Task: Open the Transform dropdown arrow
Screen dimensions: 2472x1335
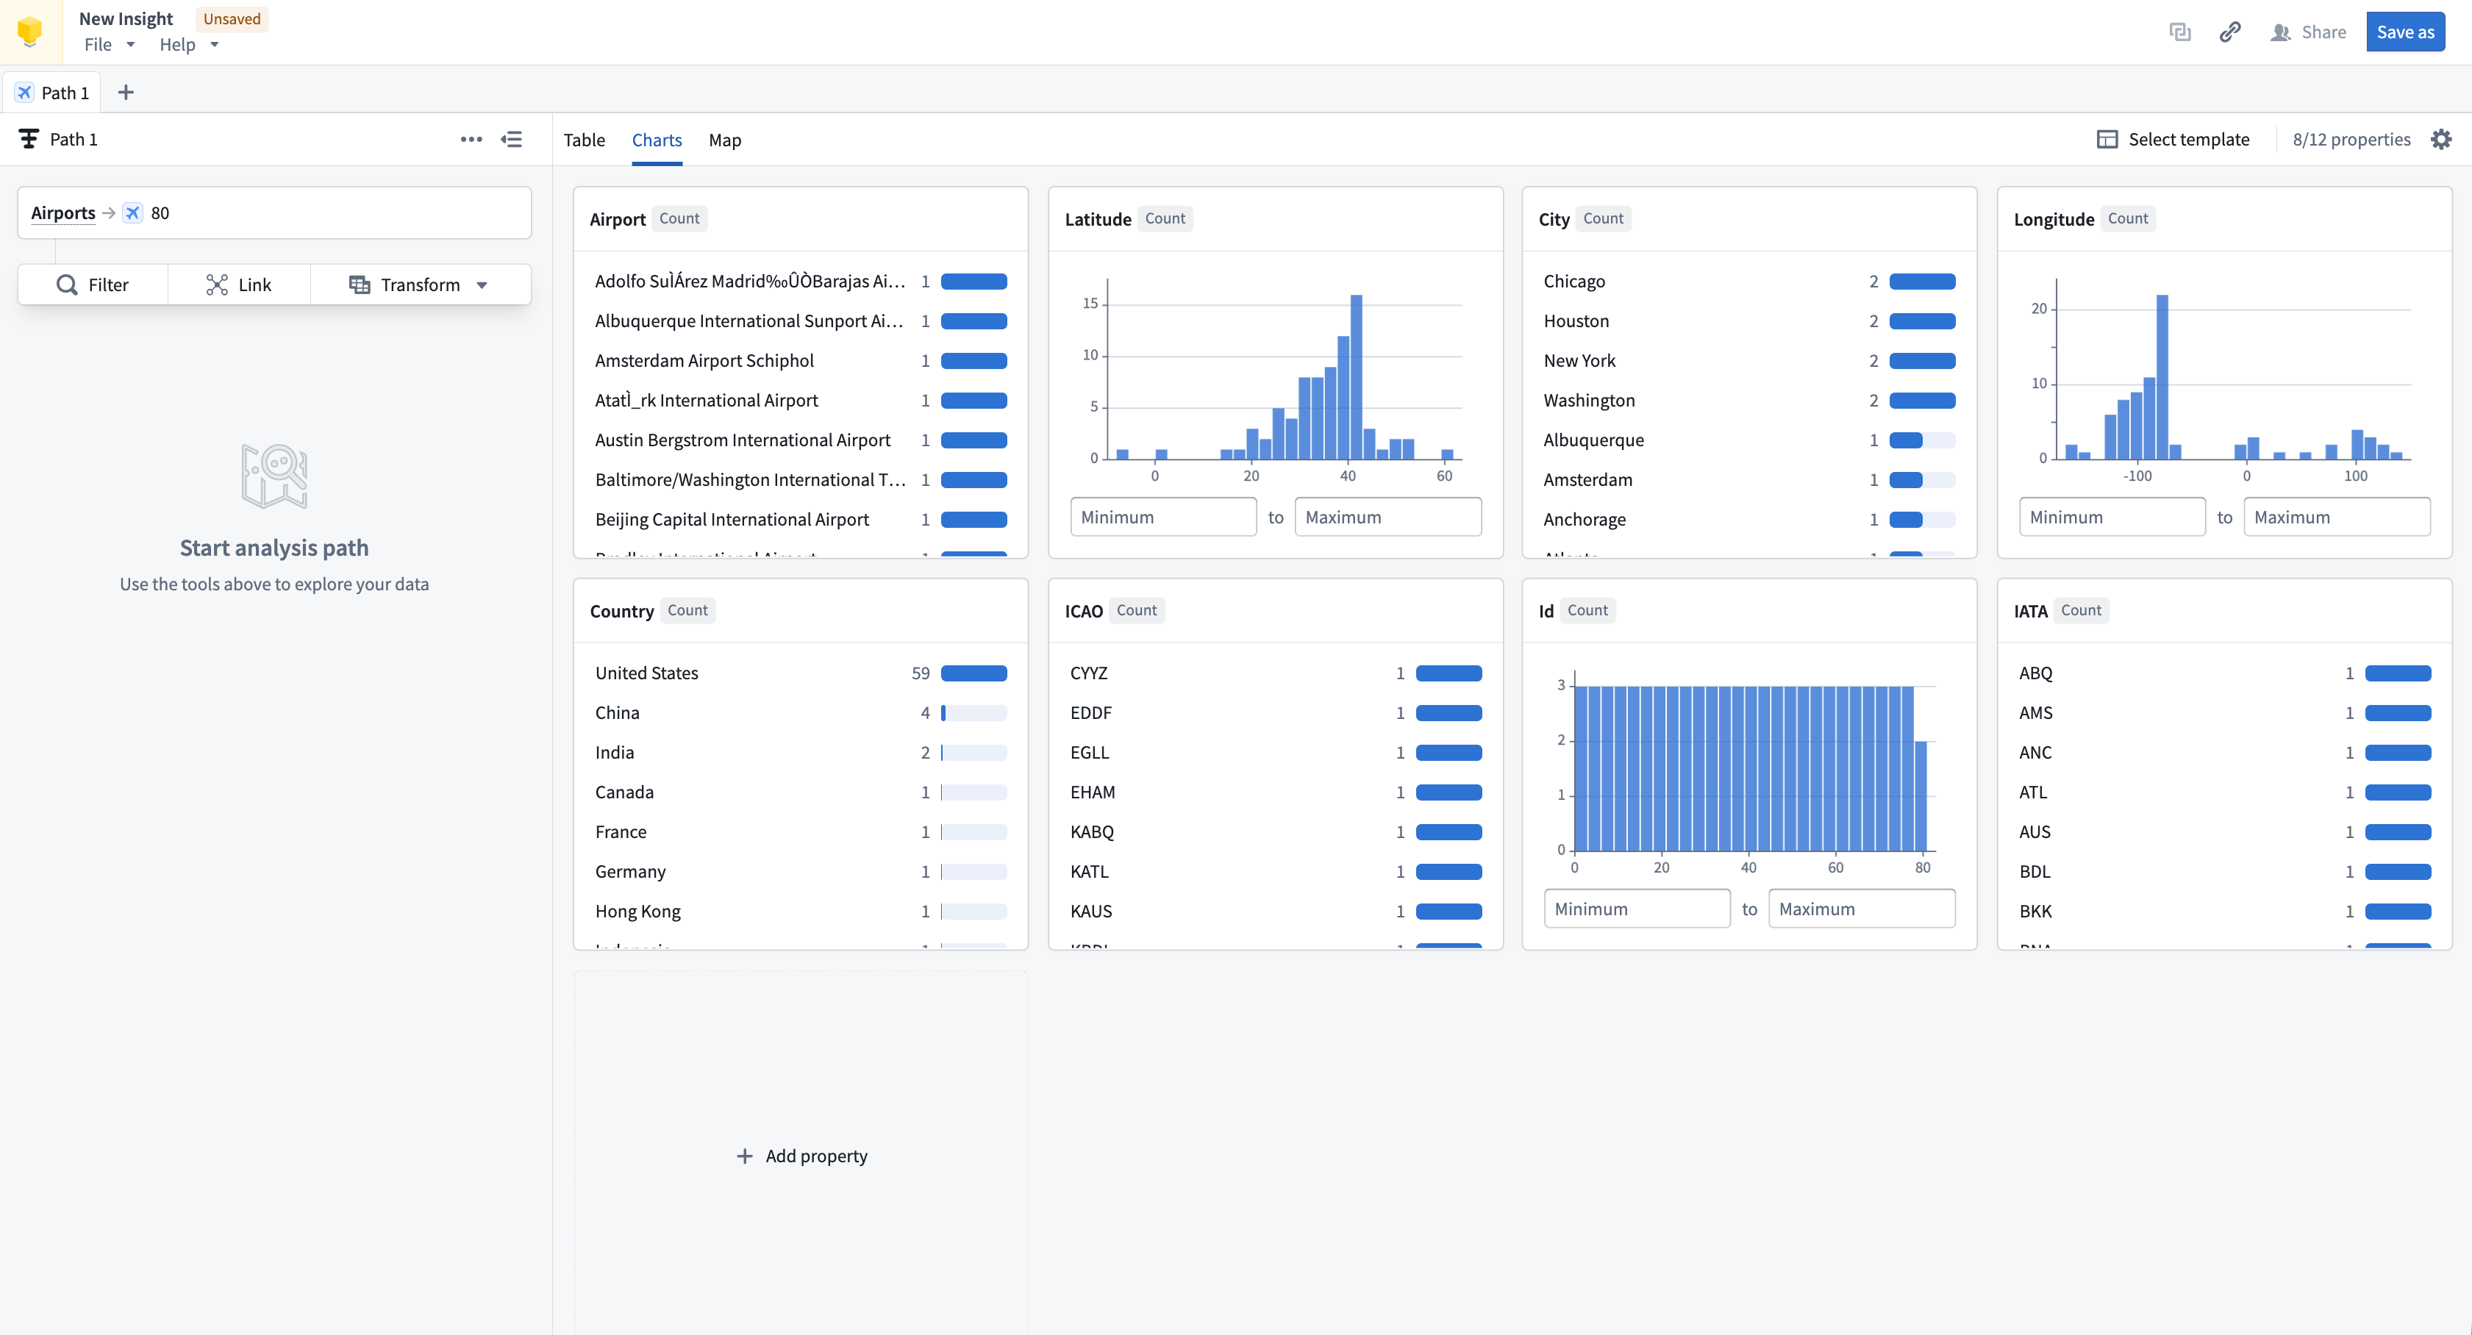Action: click(x=482, y=284)
